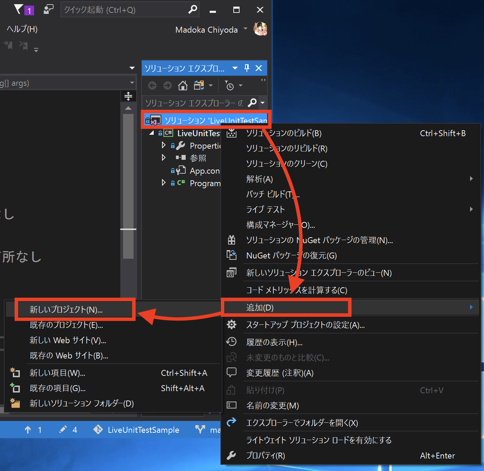Click the Quick Launch magnifier icon

192,9
